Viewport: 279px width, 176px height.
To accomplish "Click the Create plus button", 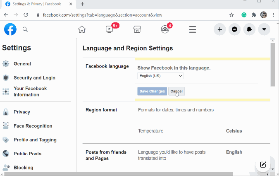I will coord(220,29).
